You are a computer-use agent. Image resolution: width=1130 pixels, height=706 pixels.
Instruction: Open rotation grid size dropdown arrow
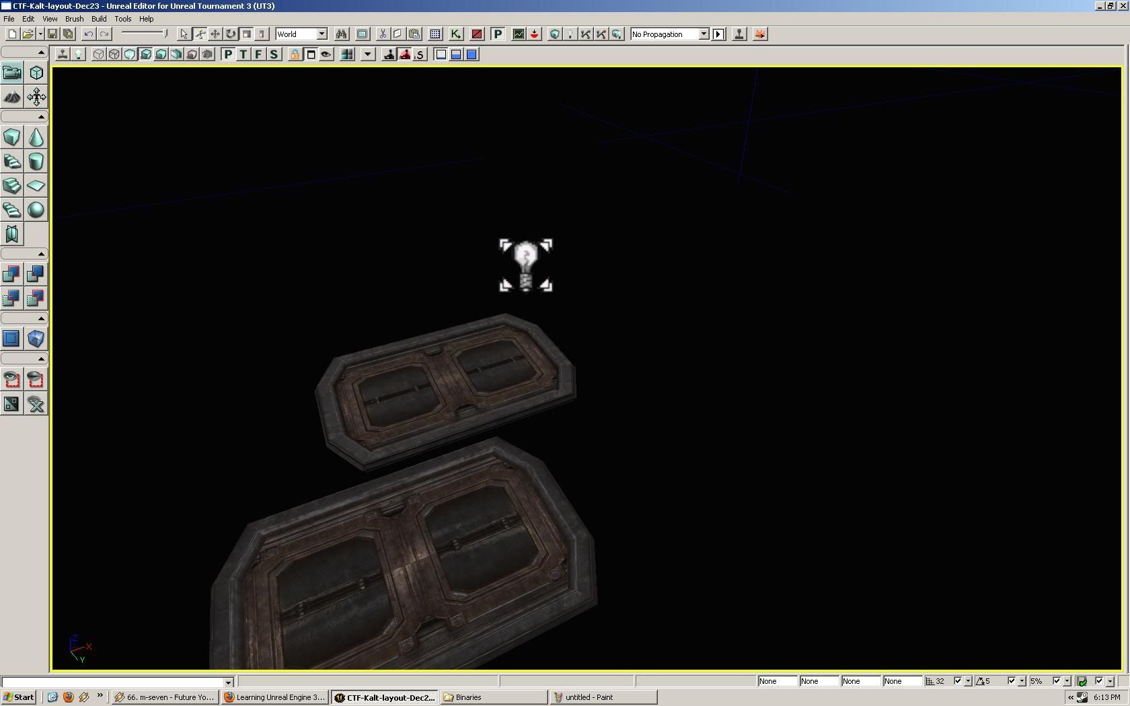[x=1022, y=681]
